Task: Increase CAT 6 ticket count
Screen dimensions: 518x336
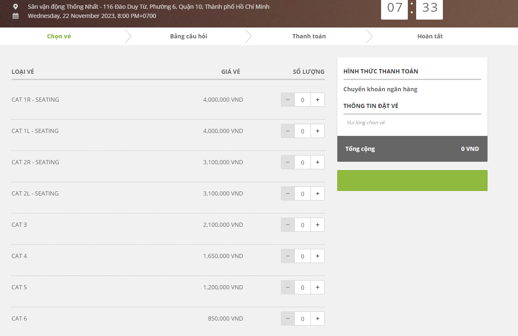Action: coord(317,319)
